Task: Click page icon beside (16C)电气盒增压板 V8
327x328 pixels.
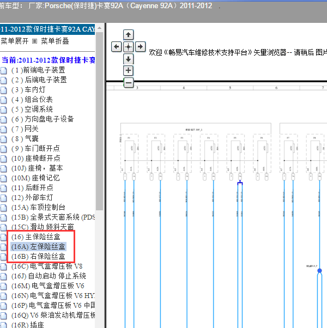Action: tap(4, 267)
